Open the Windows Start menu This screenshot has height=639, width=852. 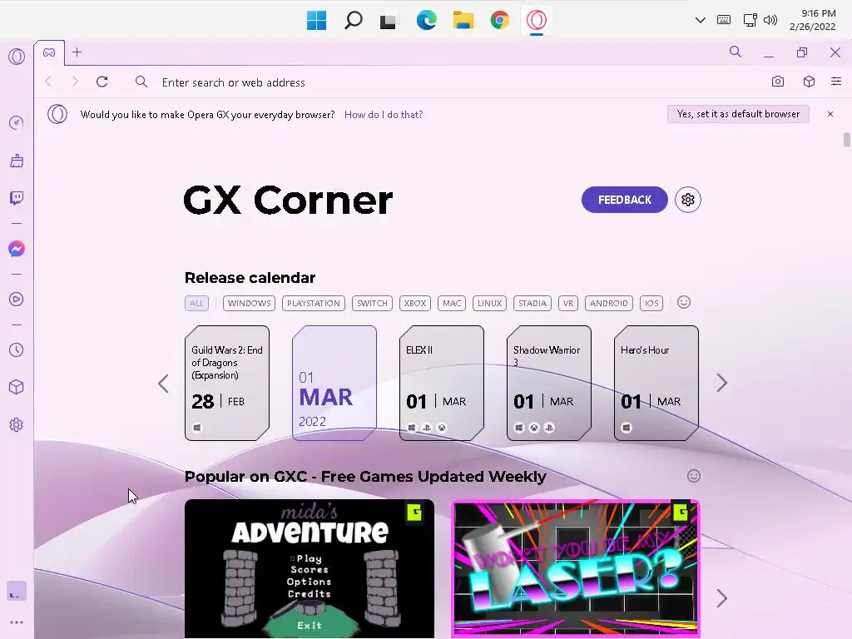[x=317, y=21]
